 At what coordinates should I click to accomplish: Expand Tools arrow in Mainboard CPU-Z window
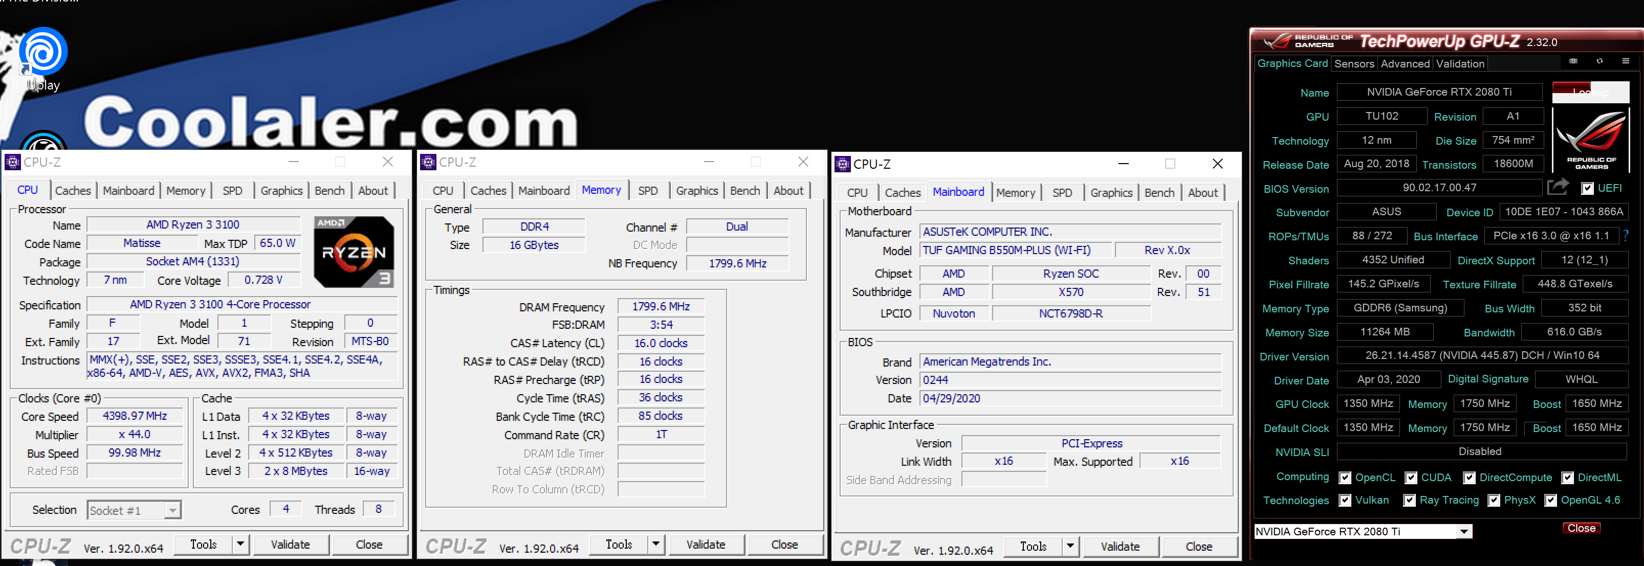[x=1070, y=546]
